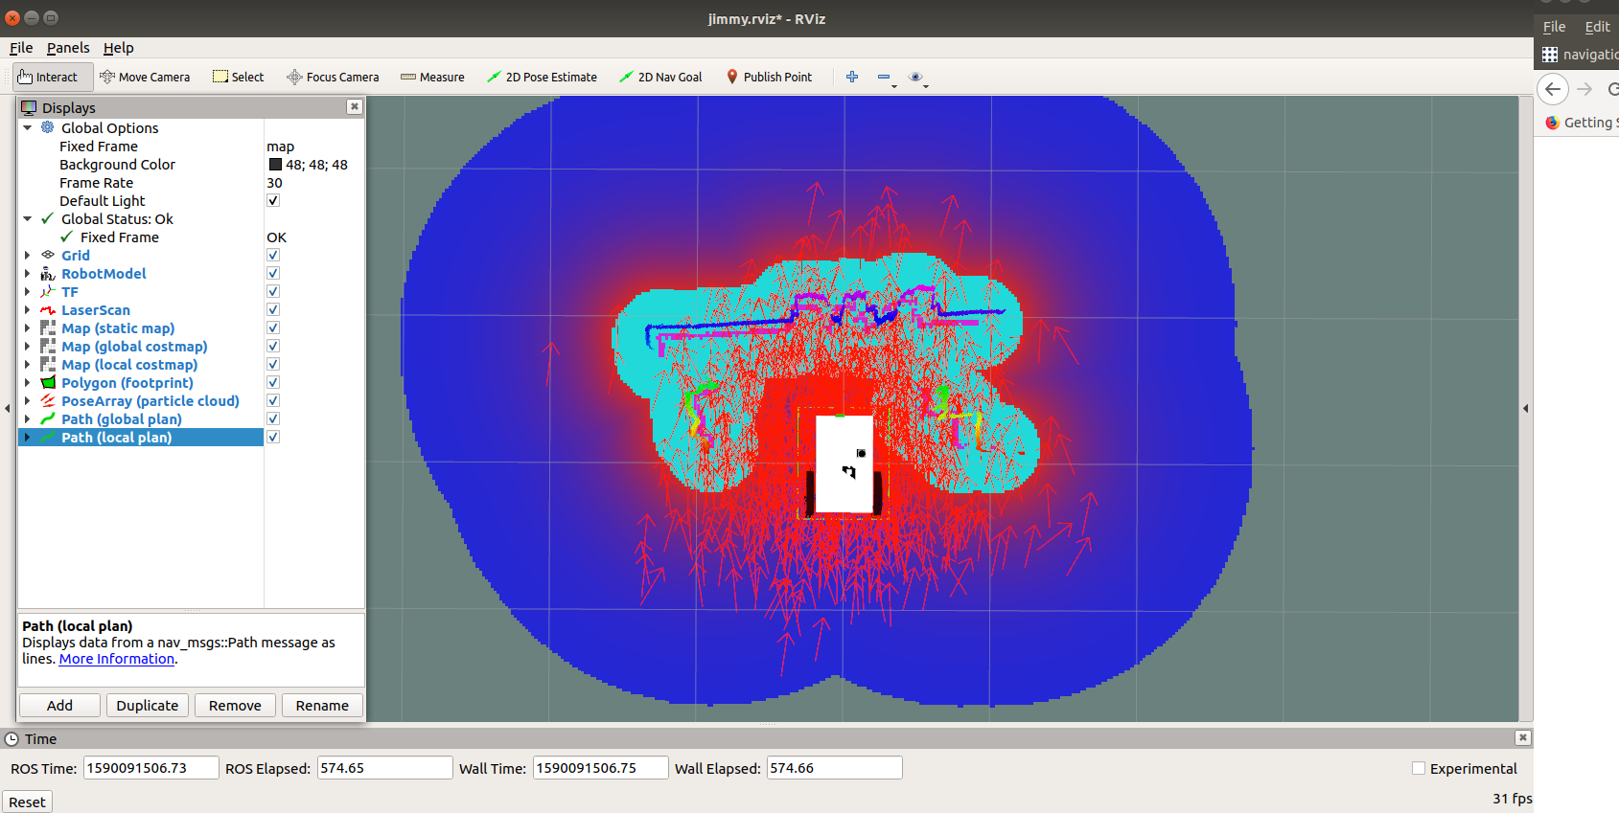Enable the Experimental checkbox

point(1419,768)
